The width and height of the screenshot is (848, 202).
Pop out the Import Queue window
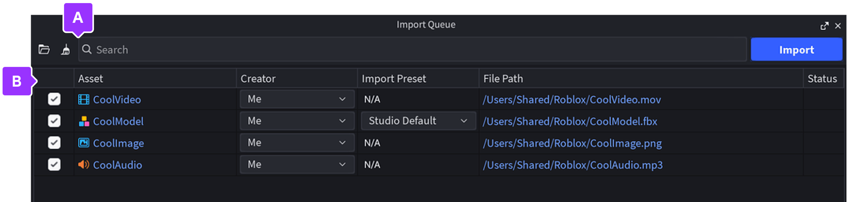tap(824, 26)
